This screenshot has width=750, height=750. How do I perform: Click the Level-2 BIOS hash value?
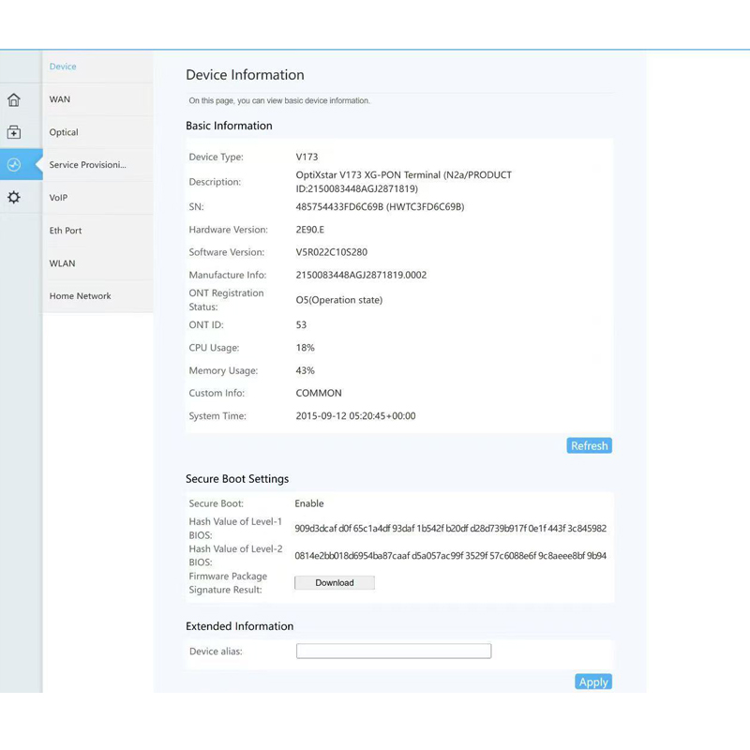click(450, 556)
